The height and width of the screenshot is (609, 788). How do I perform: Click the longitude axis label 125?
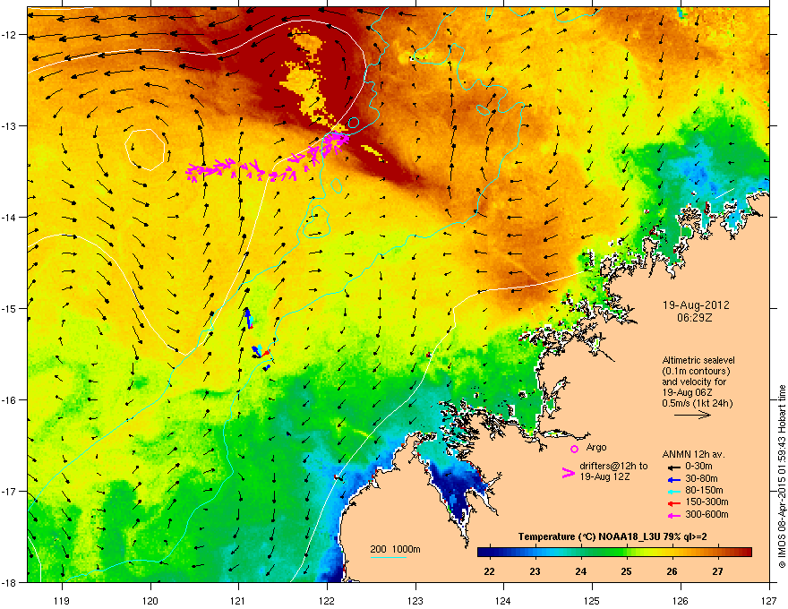(x=592, y=600)
